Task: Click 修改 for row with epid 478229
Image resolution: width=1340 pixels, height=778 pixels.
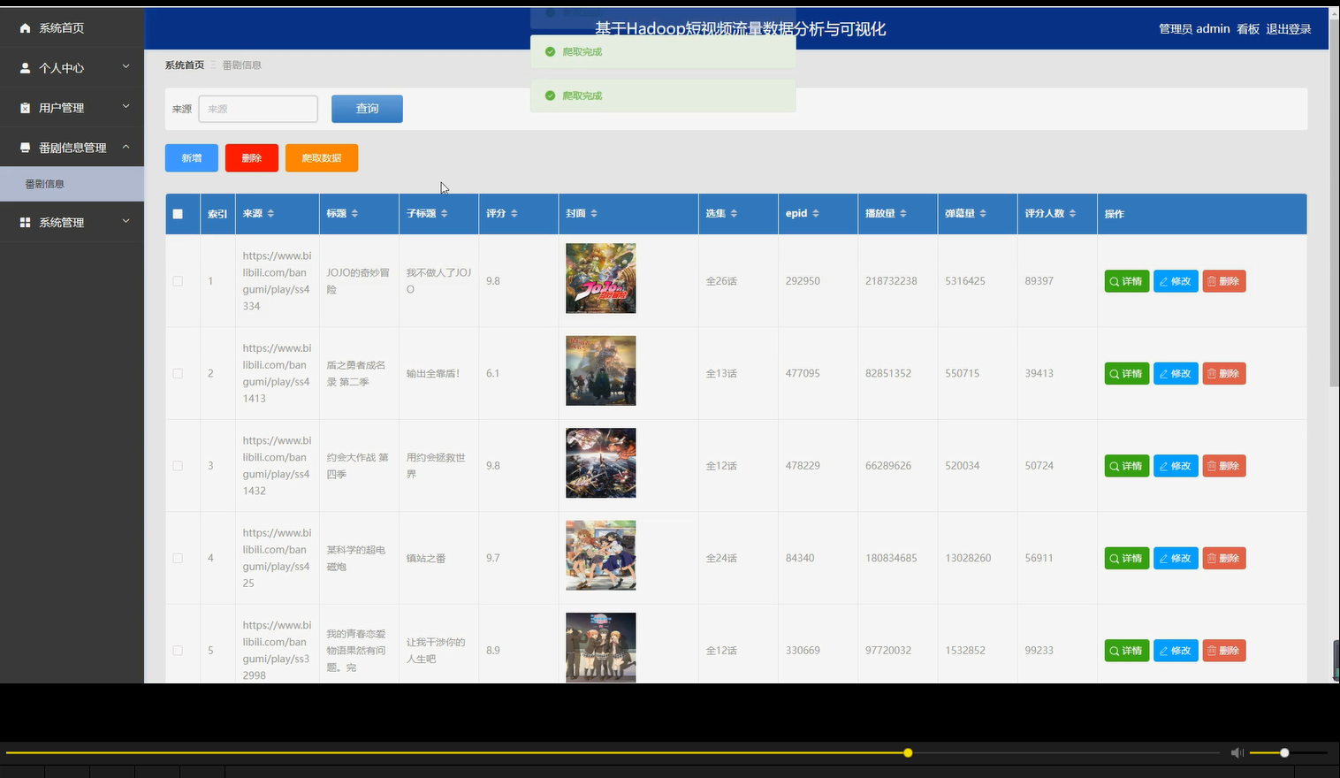Action: [x=1176, y=466]
